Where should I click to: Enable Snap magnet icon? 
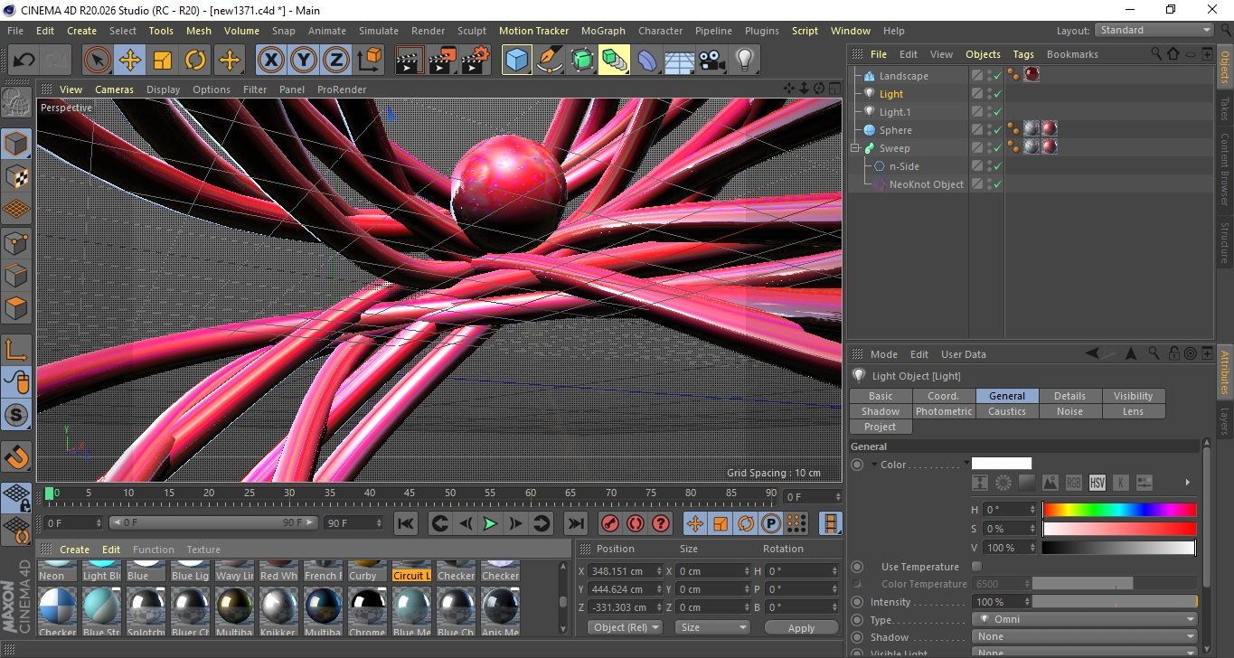(16, 456)
